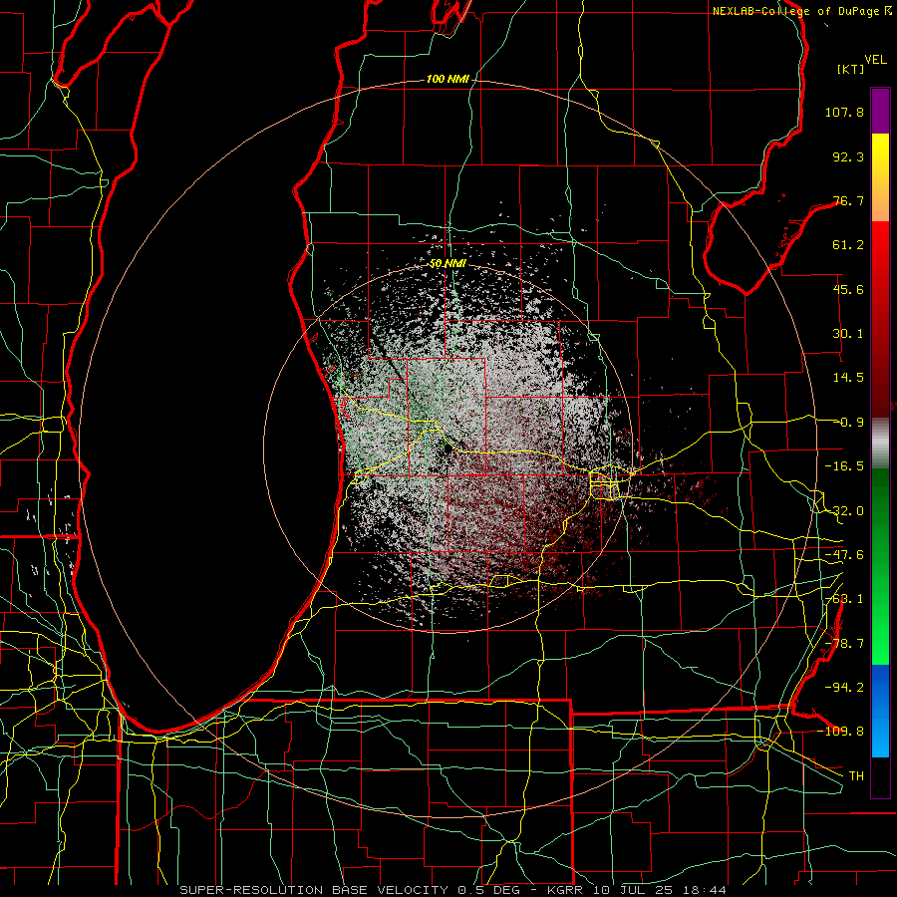This screenshot has height=897, width=897.
Task: Click the "100 NMI" range ring label
Action: coord(448,79)
